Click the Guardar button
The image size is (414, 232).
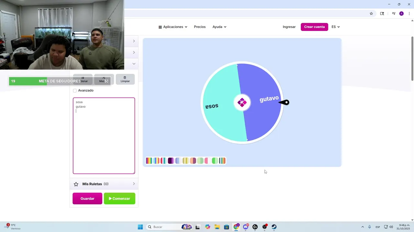coord(87,198)
